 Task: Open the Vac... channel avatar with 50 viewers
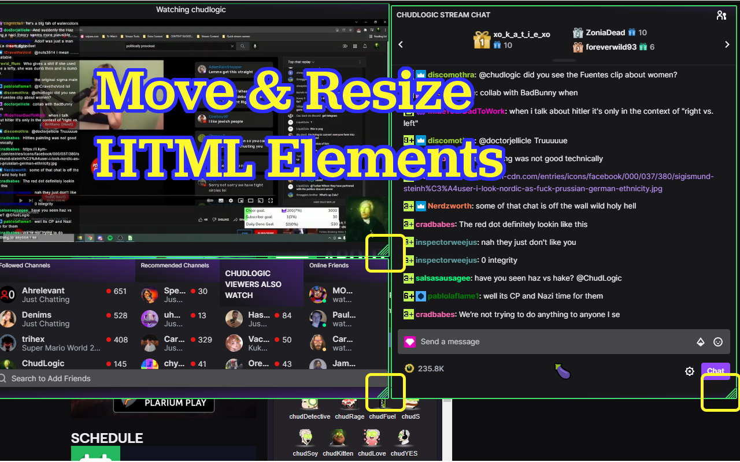234,343
